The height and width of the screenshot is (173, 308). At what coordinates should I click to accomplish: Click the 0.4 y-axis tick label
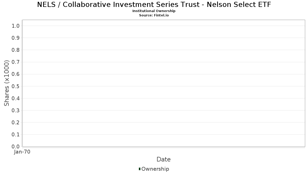pos(16,98)
